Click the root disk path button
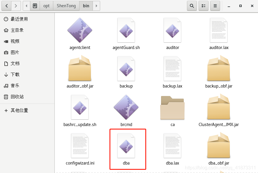 pyautogui.click(x=35, y=6)
